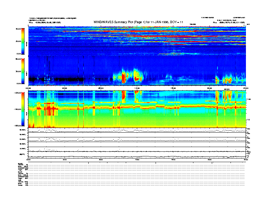This screenshot has width=265, height=205.
Task: Click the 20:00 time label below RAD1 panel
Action: (209, 88)
